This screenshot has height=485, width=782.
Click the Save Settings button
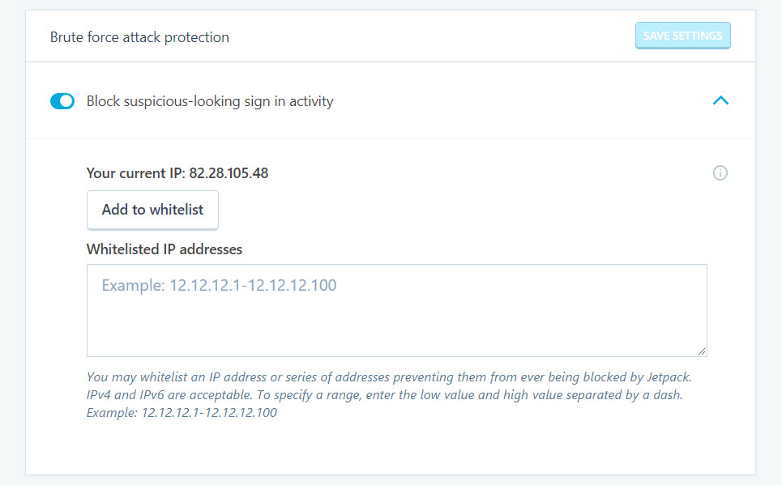[683, 36]
